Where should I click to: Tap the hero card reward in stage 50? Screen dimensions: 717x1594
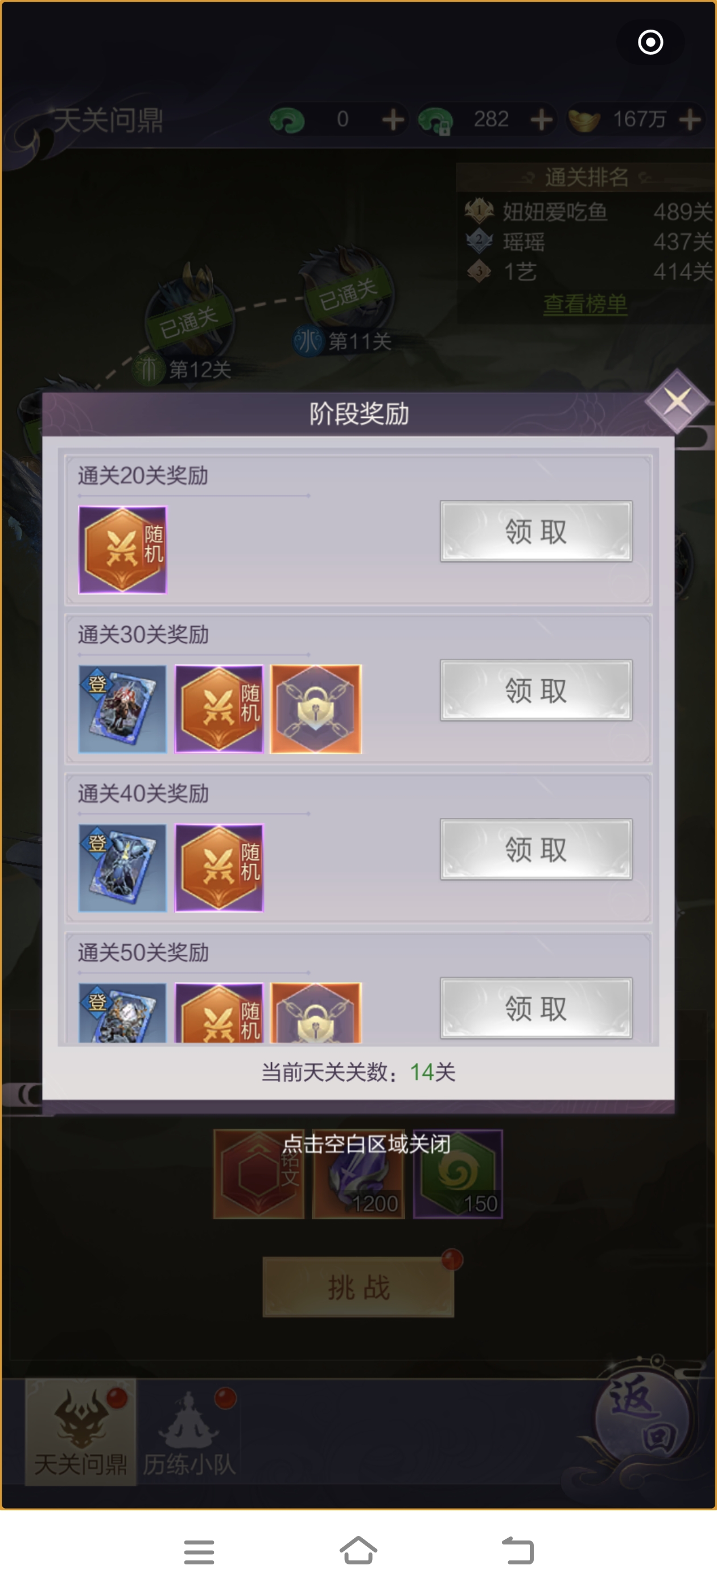[122, 1013]
